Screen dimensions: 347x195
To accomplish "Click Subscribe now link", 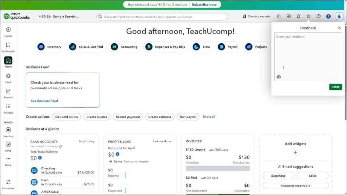I will tap(204, 4).
